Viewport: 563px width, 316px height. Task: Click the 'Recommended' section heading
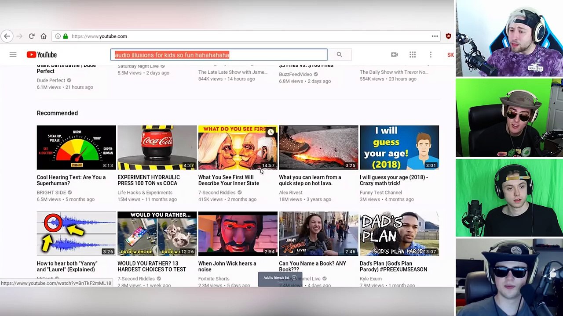coord(57,113)
